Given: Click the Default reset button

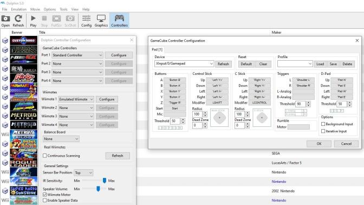Looking at the screenshot, I should pyautogui.click(x=246, y=64).
